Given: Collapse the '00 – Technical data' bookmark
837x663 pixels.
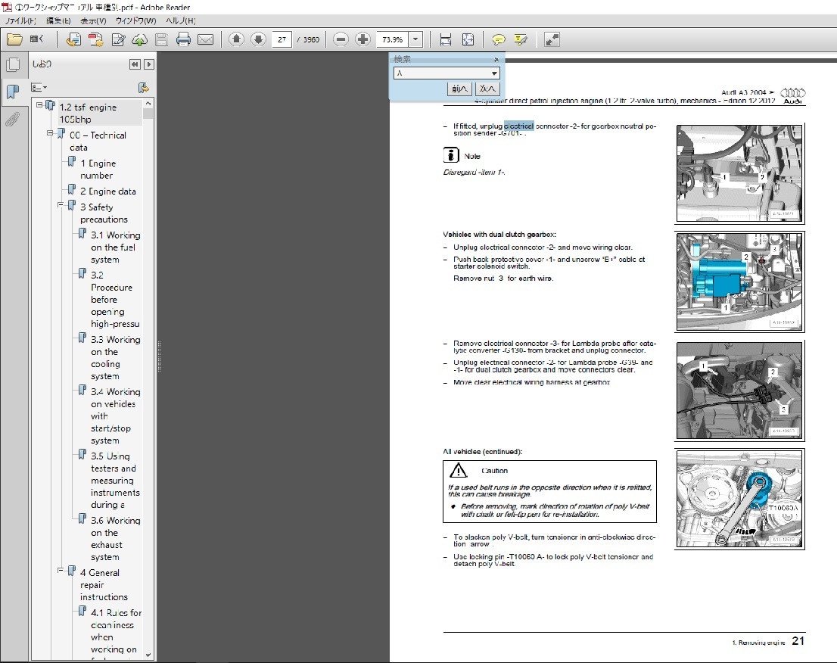Looking at the screenshot, I should coord(50,133).
